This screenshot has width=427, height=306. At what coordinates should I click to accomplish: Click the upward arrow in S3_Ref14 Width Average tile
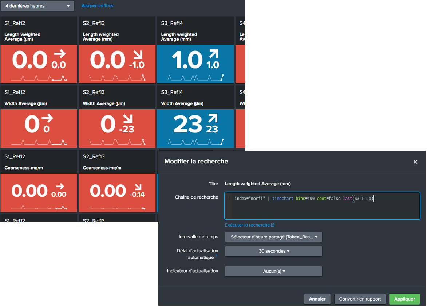[x=213, y=118]
